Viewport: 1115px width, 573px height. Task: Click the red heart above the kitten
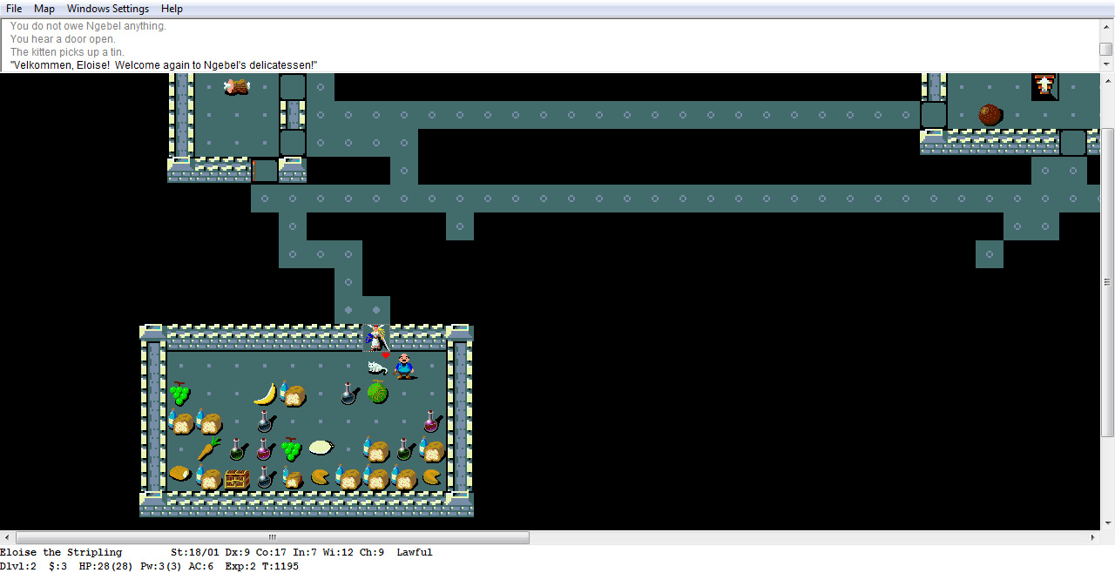tap(385, 354)
